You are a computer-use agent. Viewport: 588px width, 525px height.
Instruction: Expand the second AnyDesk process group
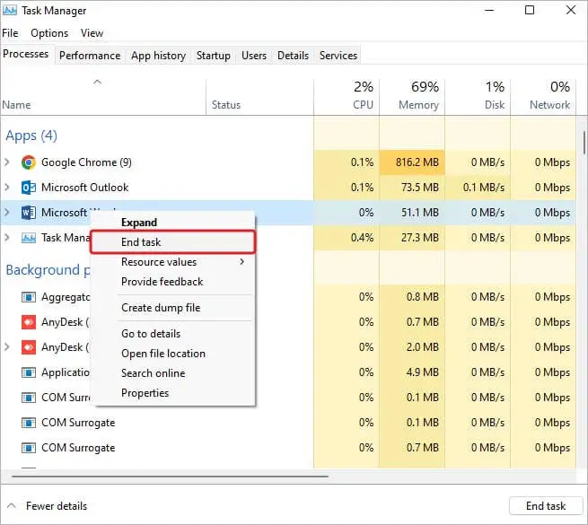pyautogui.click(x=7, y=347)
